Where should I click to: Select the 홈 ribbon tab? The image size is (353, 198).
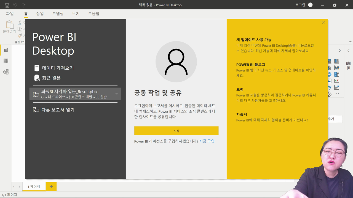tap(26, 14)
